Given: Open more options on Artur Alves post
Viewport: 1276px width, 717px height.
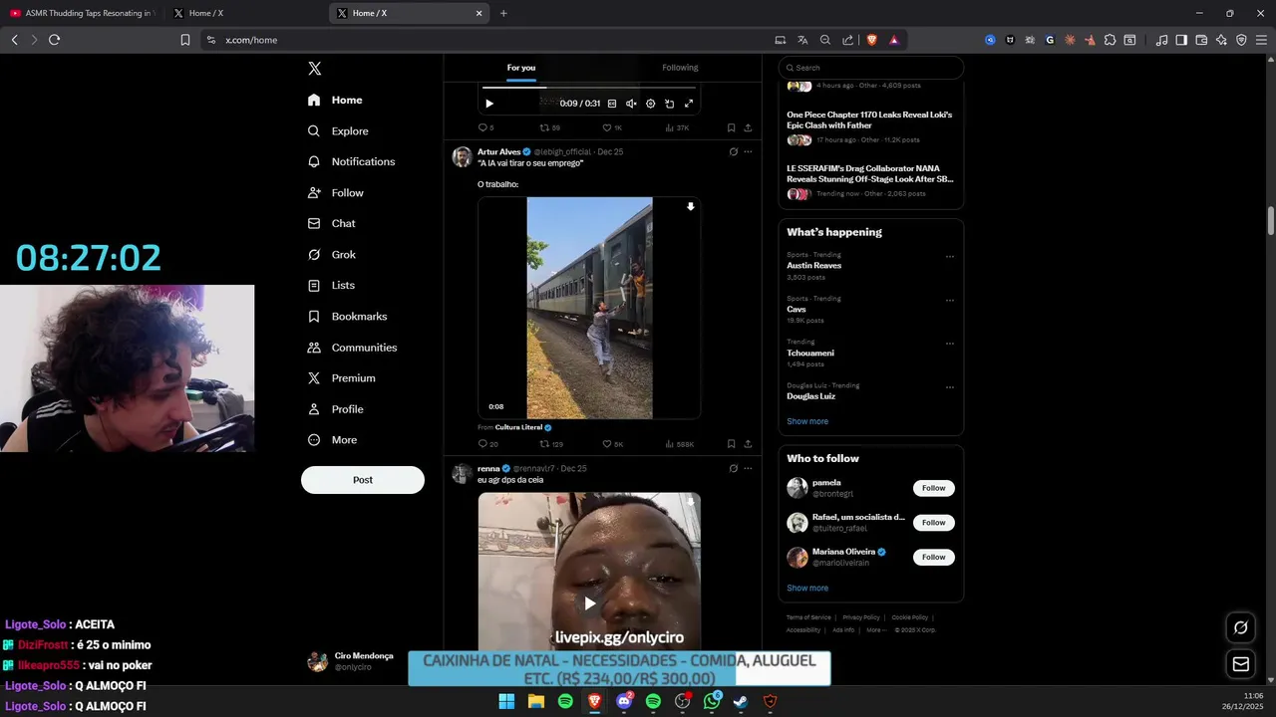Looking at the screenshot, I should pos(748,152).
